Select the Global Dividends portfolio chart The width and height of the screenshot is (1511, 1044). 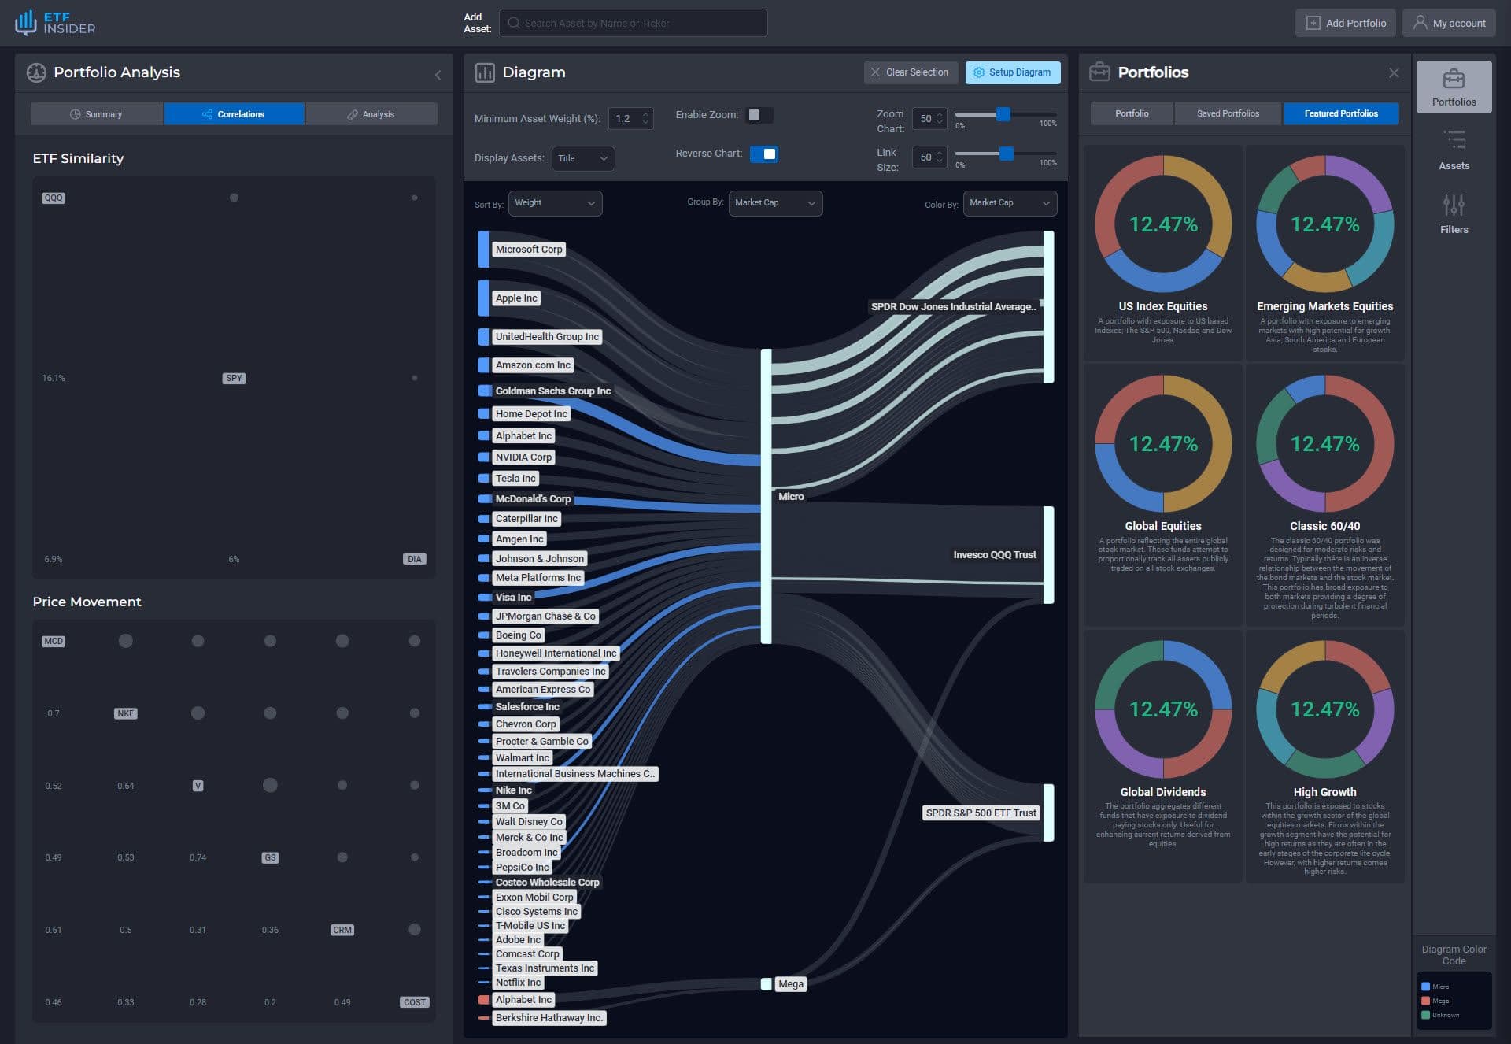pos(1163,709)
